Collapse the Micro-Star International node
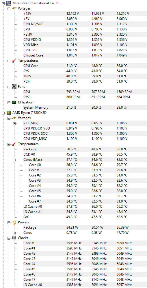 [x=3, y=3]
